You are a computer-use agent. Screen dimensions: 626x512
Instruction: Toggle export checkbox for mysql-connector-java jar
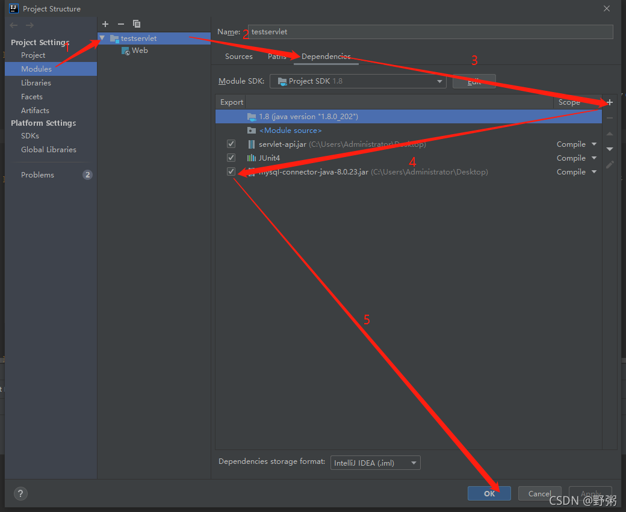coord(231,171)
